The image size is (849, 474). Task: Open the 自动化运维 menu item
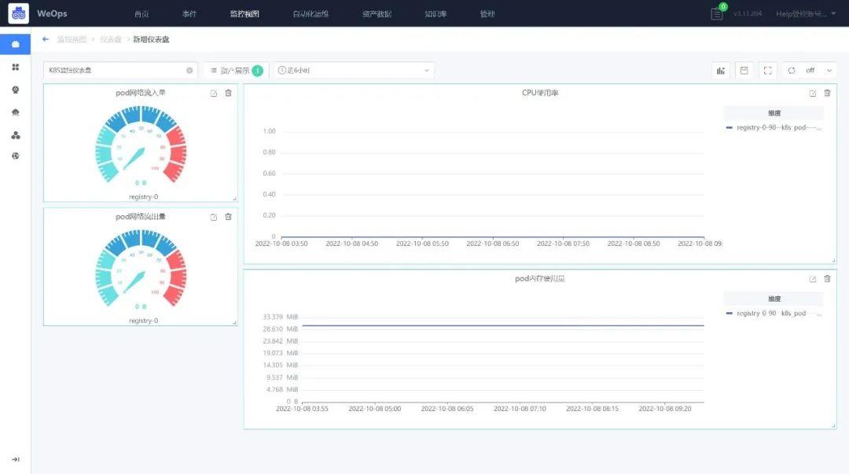311,13
